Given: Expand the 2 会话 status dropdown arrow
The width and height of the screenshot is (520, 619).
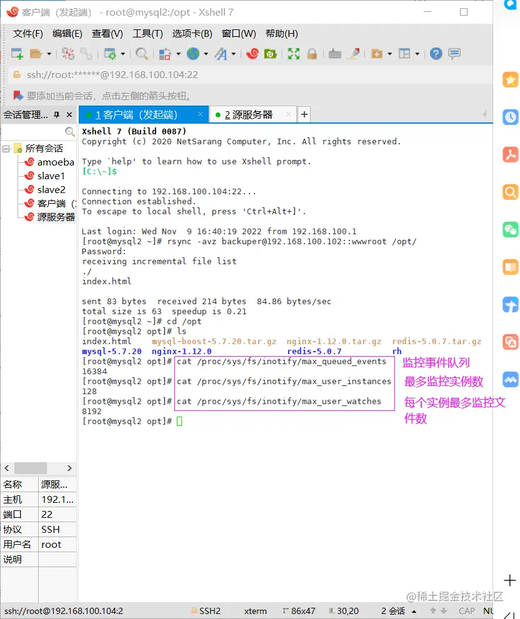Looking at the screenshot, I should 414,612.
